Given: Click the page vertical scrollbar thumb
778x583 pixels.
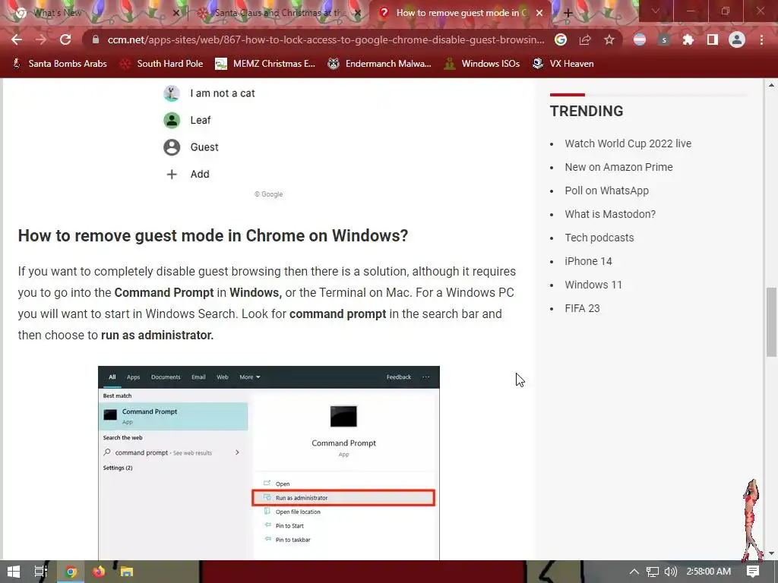Looking at the screenshot, I should pyautogui.click(x=771, y=321).
